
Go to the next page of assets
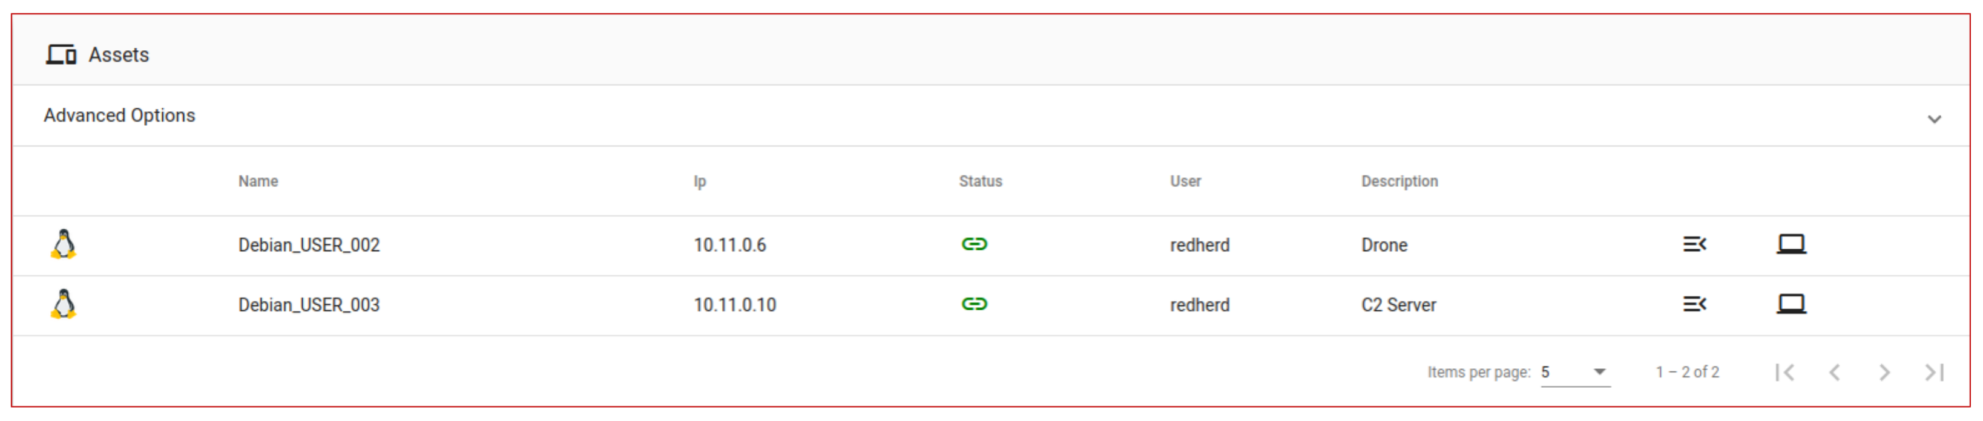coord(1884,373)
